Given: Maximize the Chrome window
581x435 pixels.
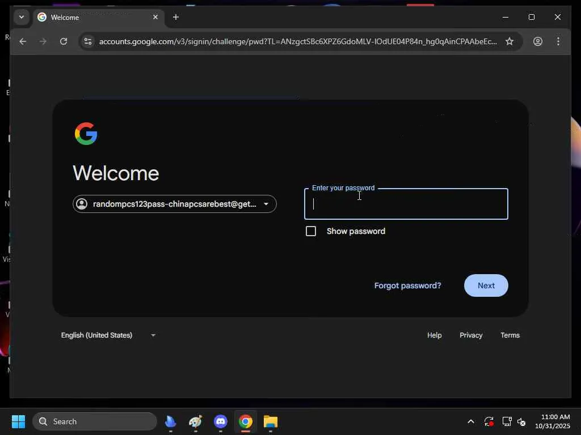Looking at the screenshot, I should point(531,17).
